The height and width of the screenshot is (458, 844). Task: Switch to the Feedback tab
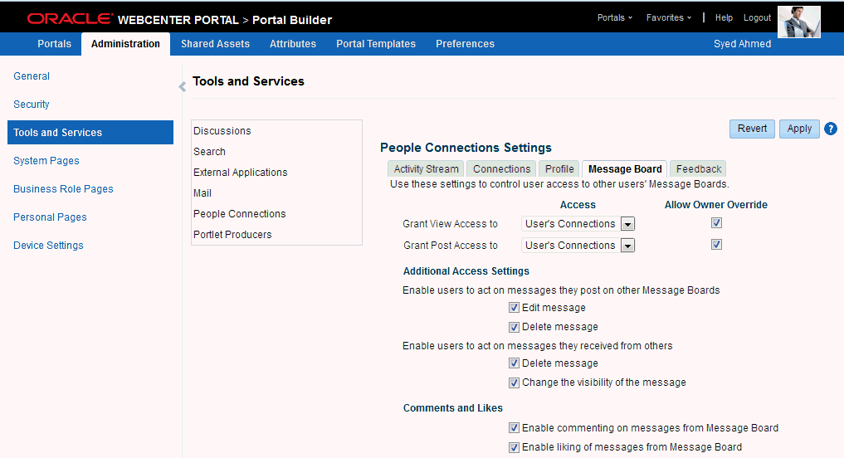click(699, 169)
